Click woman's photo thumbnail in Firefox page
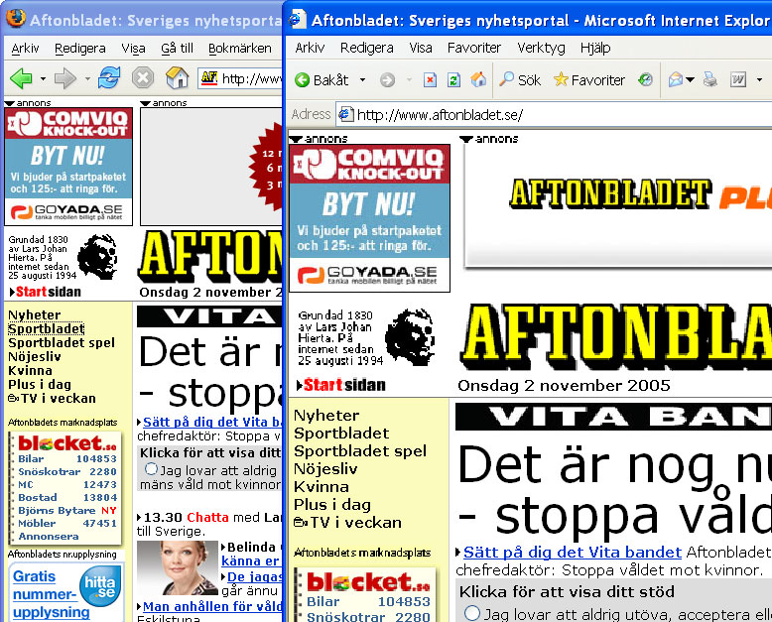The image size is (772, 622). (178, 567)
